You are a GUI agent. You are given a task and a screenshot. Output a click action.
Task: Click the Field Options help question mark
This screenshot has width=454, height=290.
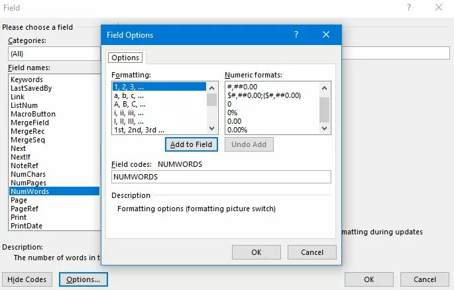[296, 34]
